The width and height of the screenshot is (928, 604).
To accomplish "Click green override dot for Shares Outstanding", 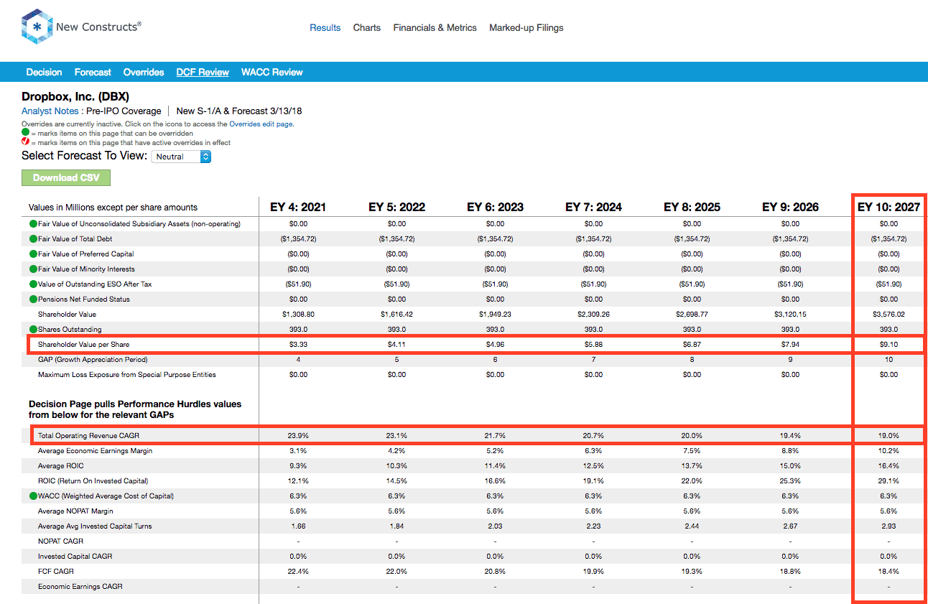I will click(x=33, y=330).
